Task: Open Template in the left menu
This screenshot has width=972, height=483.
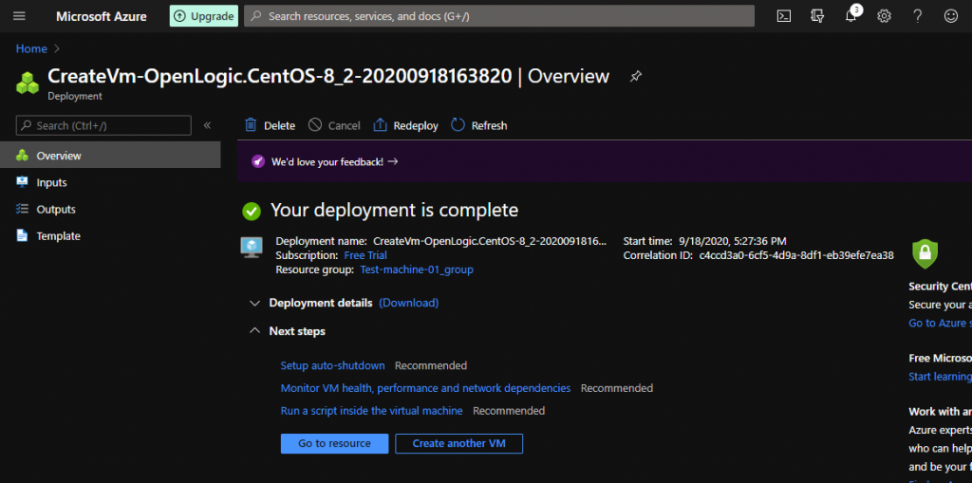Action: 58,235
